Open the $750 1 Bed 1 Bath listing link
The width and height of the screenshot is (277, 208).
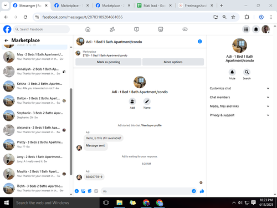[x=105, y=55]
